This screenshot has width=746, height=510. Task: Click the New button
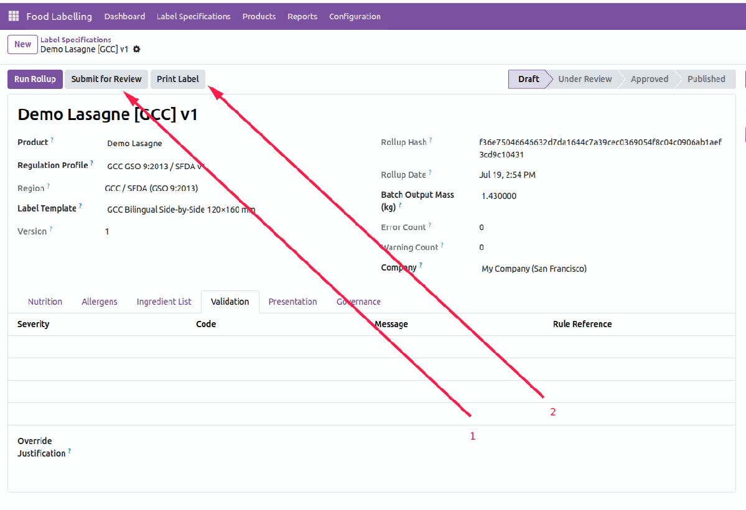pos(22,44)
